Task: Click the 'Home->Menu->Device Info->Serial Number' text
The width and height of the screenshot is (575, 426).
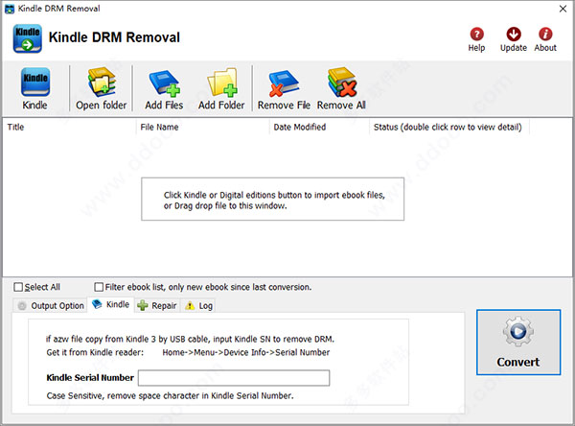Action: click(246, 352)
